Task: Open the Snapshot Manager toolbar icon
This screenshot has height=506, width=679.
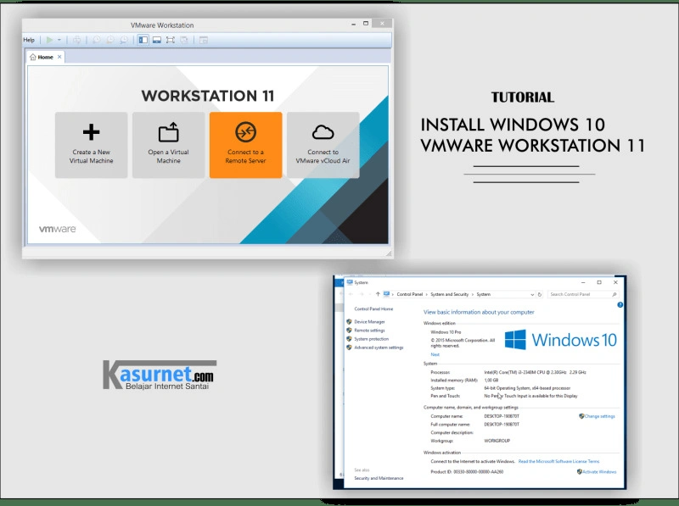Action: 124,40
